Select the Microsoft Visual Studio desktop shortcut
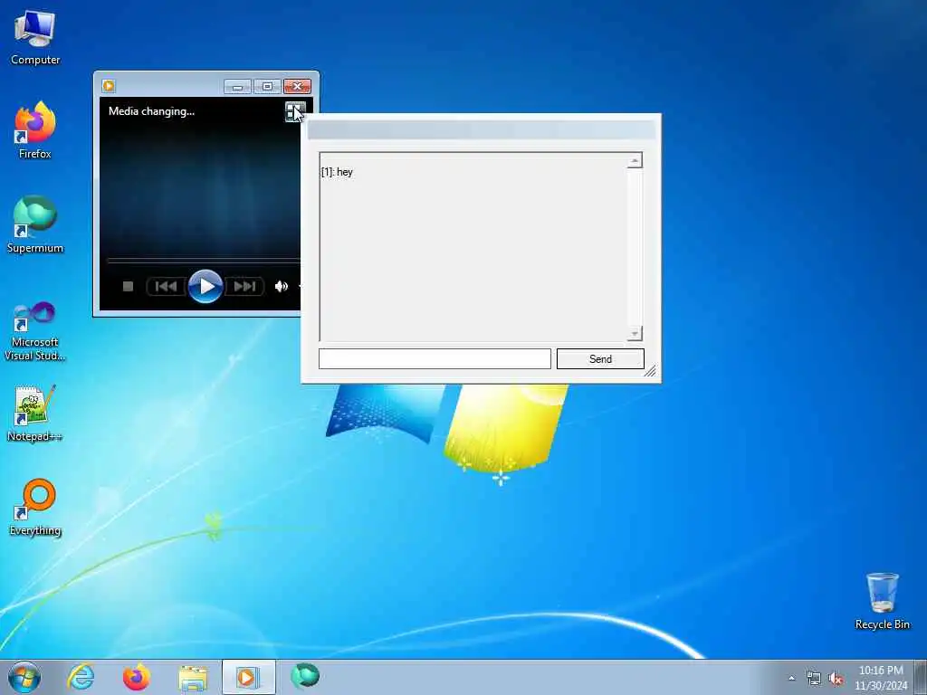927x695 pixels. [35, 331]
